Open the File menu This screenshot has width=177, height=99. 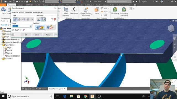point(3,5)
